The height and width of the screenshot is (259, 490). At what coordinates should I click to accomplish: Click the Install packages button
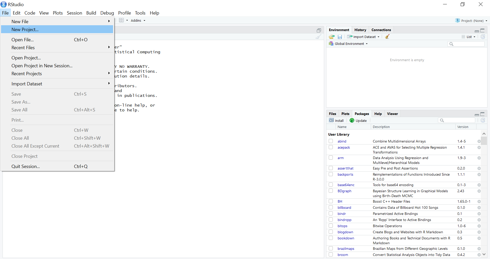click(x=336, y=121)
